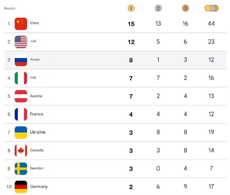Click the total medals combined icon
The height and width of the screenshot is (195, 230).
(x=211, y=8)
